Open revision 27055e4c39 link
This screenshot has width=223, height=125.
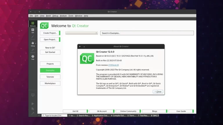113,65
